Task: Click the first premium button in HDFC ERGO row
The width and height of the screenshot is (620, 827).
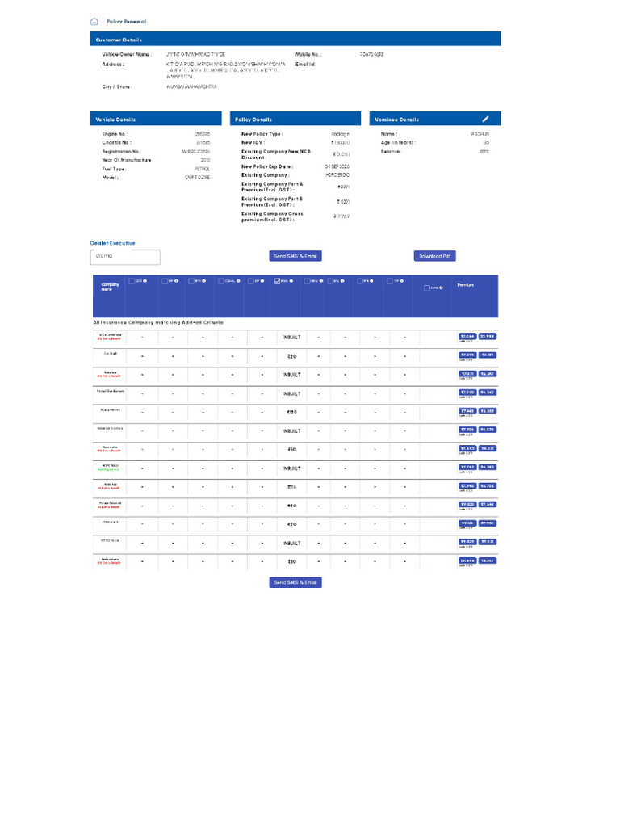Action: (467, 467)
